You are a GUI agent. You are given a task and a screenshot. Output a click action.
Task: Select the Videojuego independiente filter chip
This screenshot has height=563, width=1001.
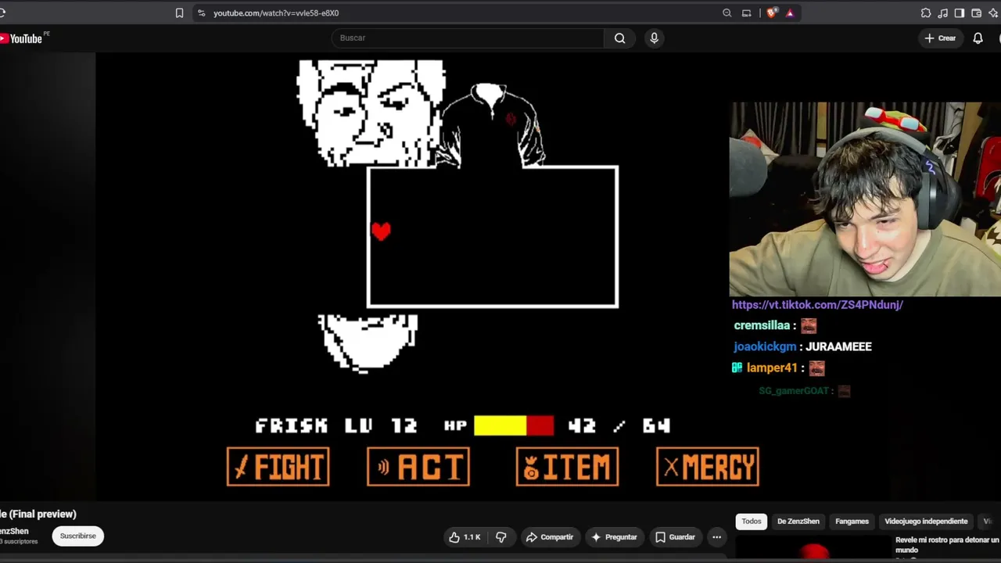(926, 522)
